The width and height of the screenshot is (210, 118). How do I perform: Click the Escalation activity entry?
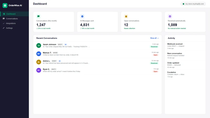(185, 74)
